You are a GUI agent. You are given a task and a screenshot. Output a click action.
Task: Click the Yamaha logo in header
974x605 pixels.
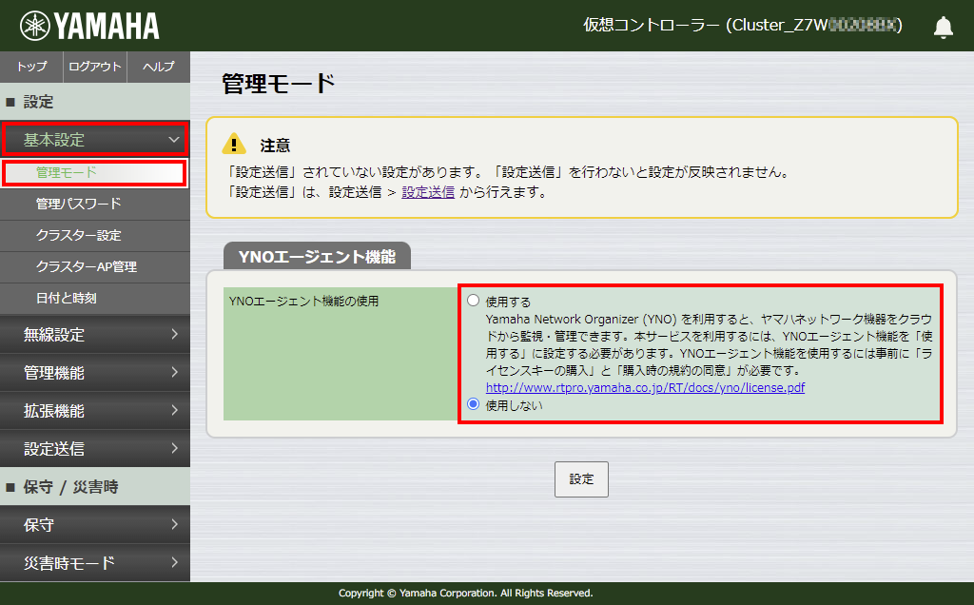[90, 26]
